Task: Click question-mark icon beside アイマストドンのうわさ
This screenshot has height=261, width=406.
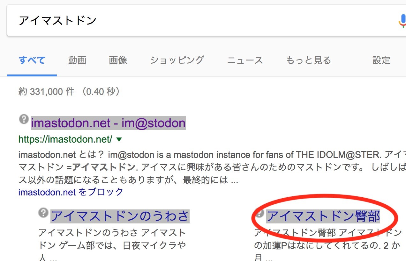Action: (43, 213)
